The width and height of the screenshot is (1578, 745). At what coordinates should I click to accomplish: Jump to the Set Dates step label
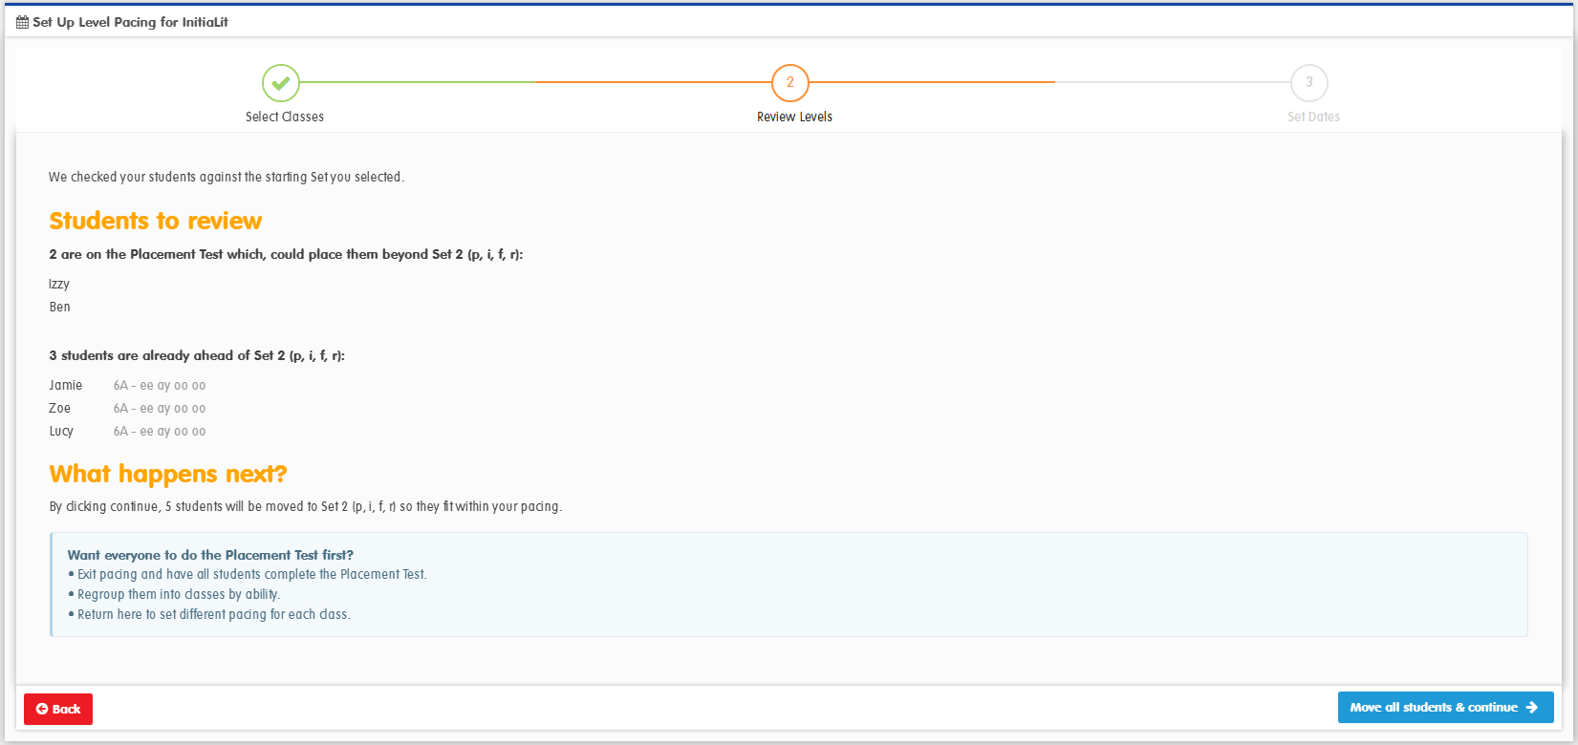pyautogui.click(x=1313, y=117)
